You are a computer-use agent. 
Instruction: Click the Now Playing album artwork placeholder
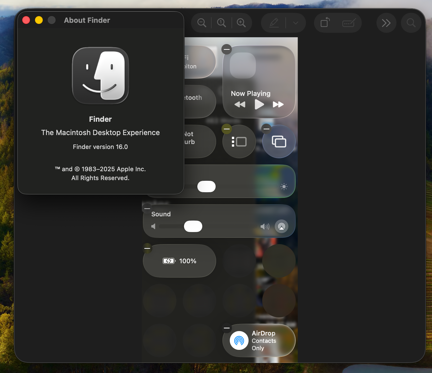(243, 65)
